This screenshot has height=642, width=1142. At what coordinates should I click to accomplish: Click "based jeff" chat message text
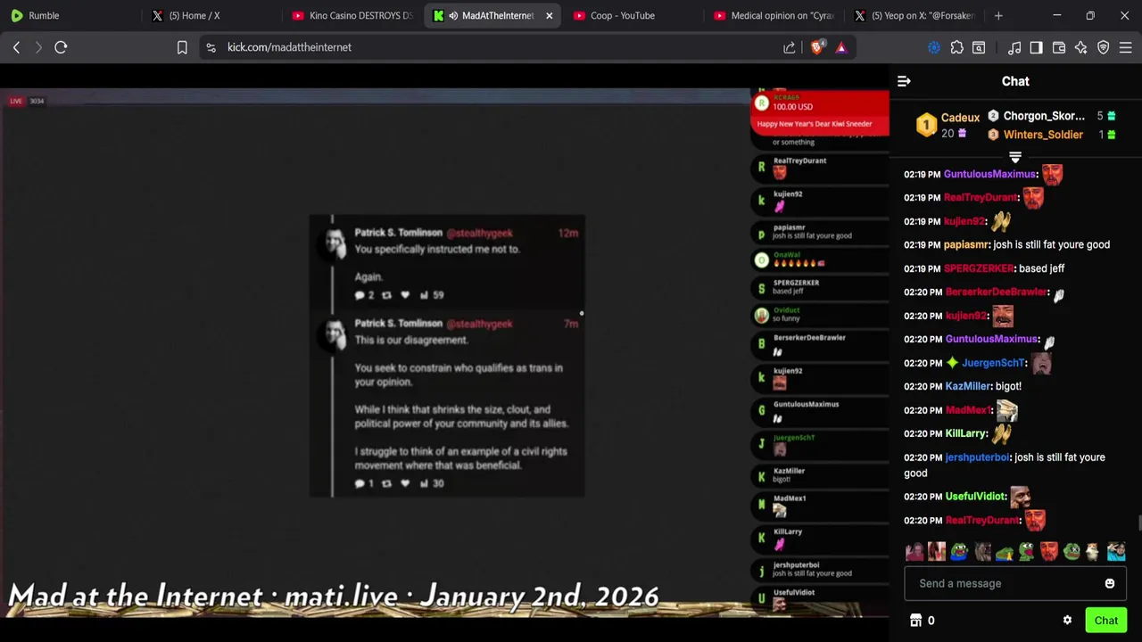tap(1042, 268)
